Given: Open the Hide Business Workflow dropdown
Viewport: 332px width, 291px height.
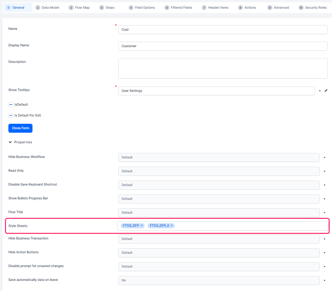Looking at the screenshot, I should (324, 157).
